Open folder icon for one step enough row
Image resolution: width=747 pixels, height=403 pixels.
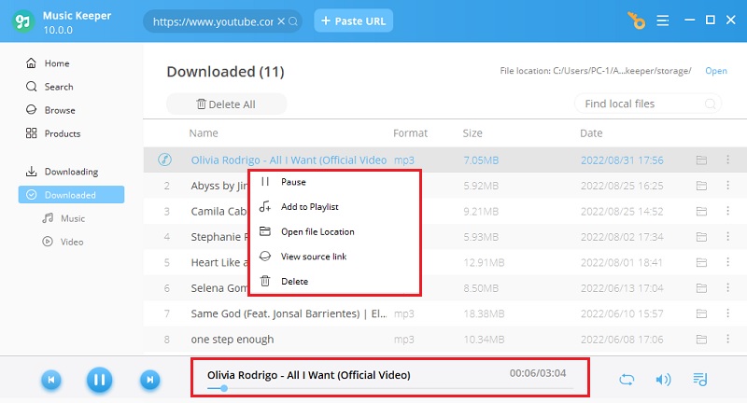click(701, 340)
